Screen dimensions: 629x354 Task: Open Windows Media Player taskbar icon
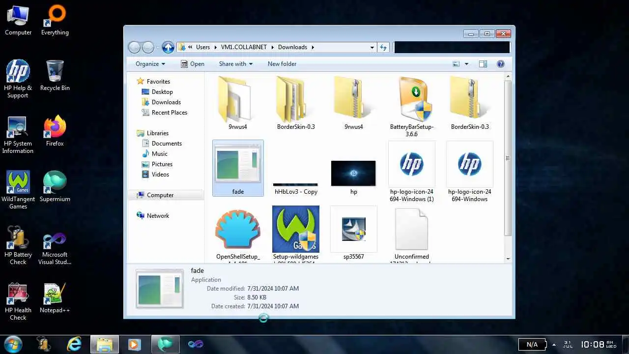click(x=134, y=344)
